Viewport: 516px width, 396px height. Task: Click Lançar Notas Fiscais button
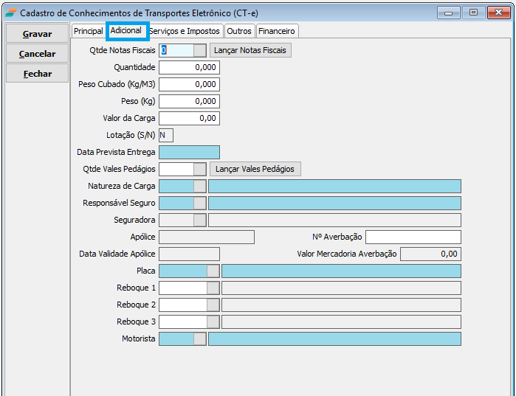tap(251, 50)
